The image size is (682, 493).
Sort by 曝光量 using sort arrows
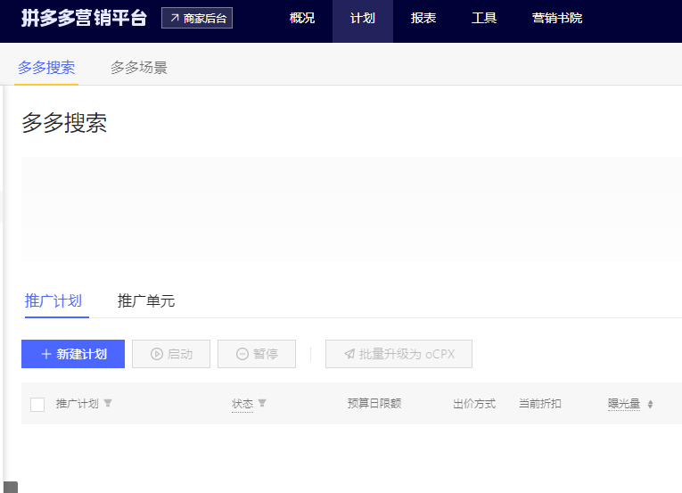tap(650, 404)
